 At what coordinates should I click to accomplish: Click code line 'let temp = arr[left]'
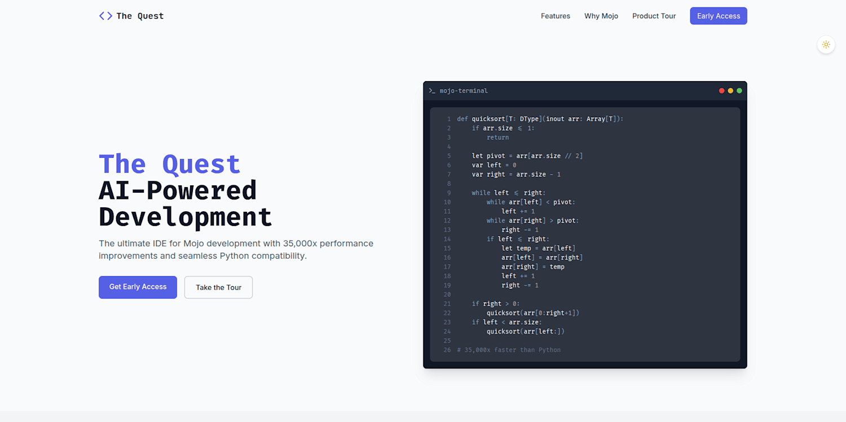coord(539,248)
